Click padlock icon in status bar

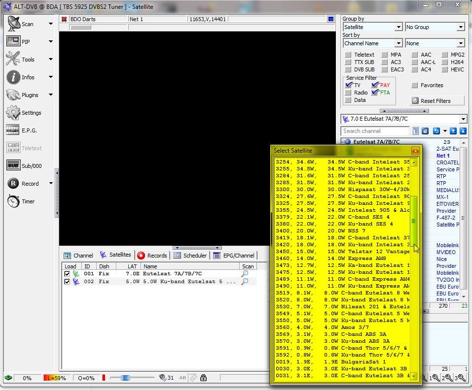point(204,378)
